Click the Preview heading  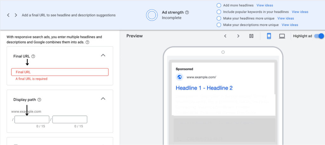(x=135, y=36)
